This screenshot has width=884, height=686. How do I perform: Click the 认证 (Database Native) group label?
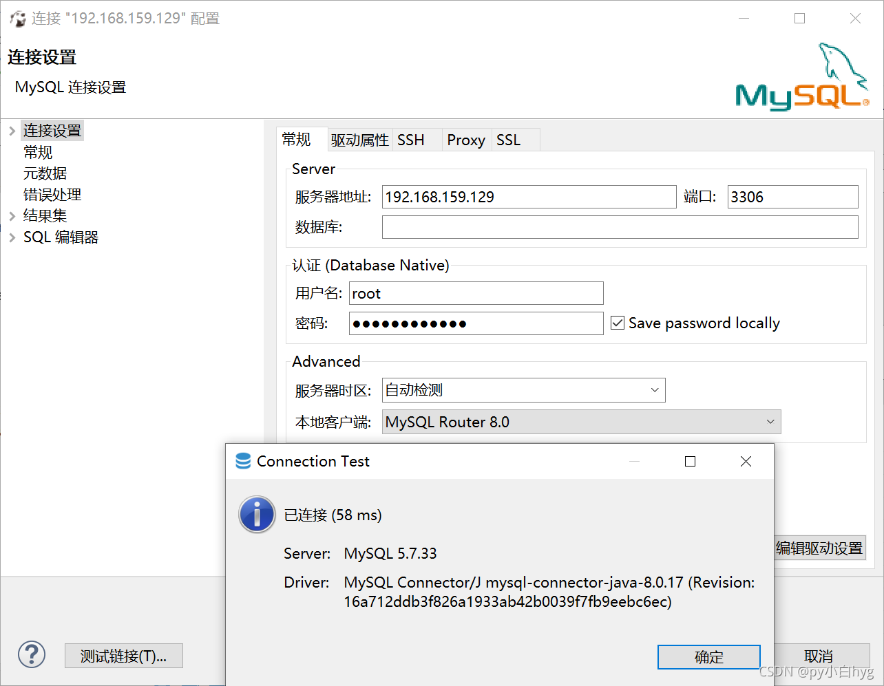(370, 266)
